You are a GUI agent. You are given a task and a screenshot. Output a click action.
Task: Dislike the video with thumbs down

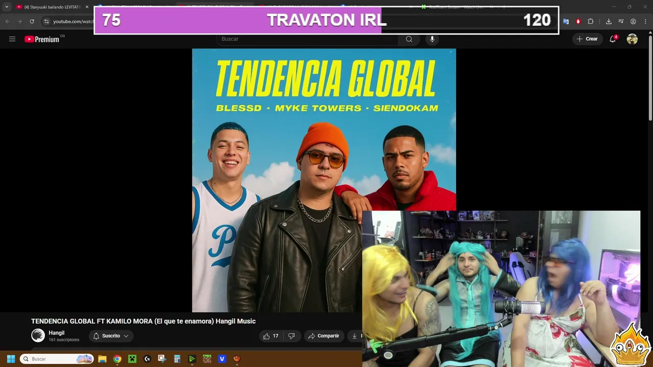(x=291, y=336)
